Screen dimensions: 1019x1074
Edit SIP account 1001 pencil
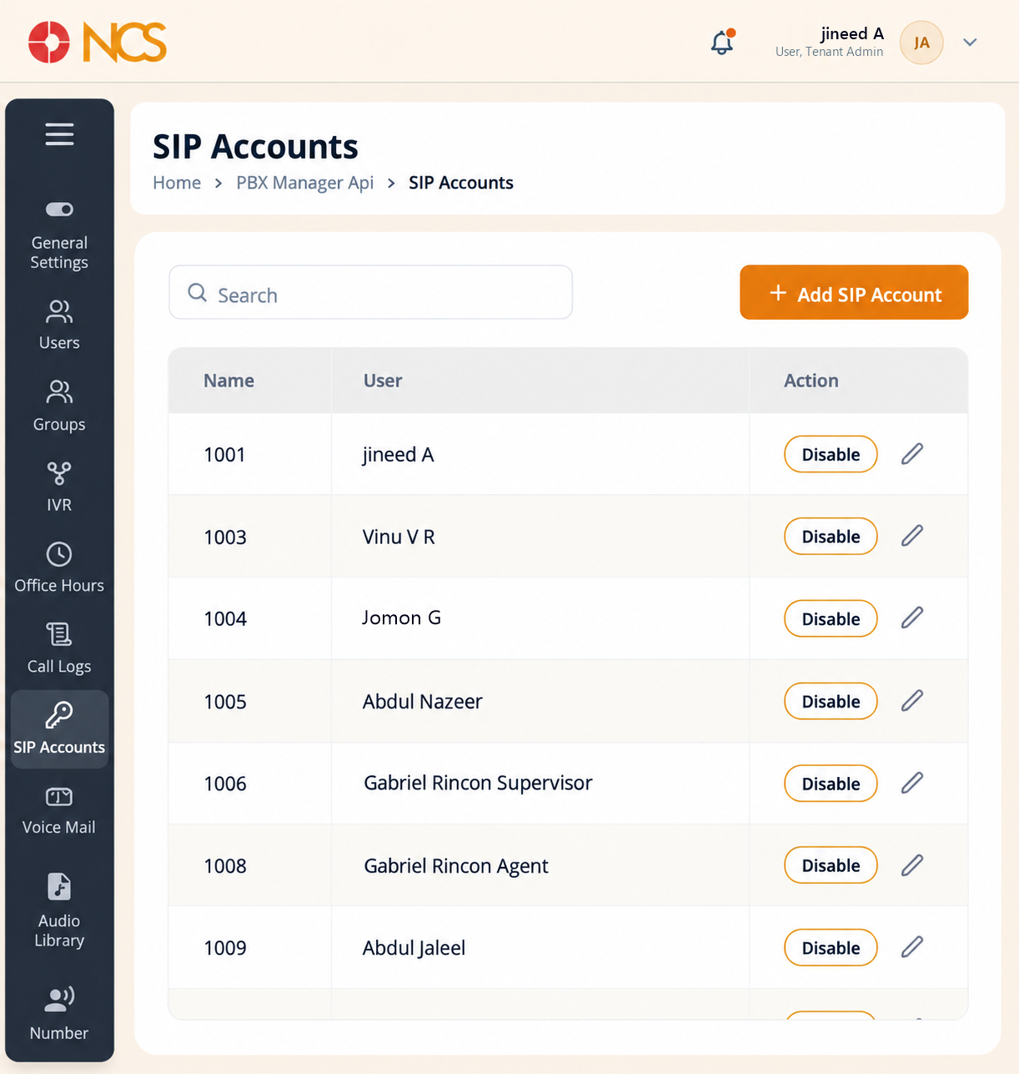pos(912,453)
